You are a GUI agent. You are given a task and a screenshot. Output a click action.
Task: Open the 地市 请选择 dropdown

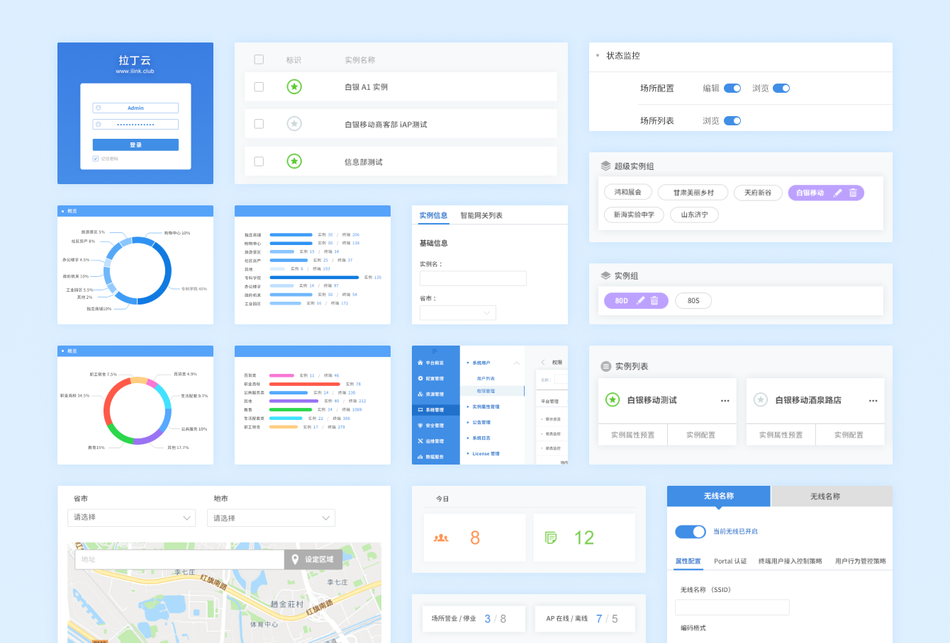(271, 518)
